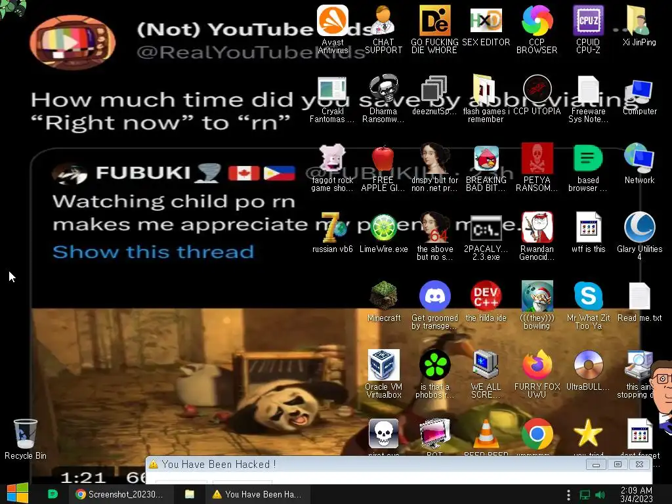Open the Read me.txt file icon
672x504 pixels.
coord(639,303)
